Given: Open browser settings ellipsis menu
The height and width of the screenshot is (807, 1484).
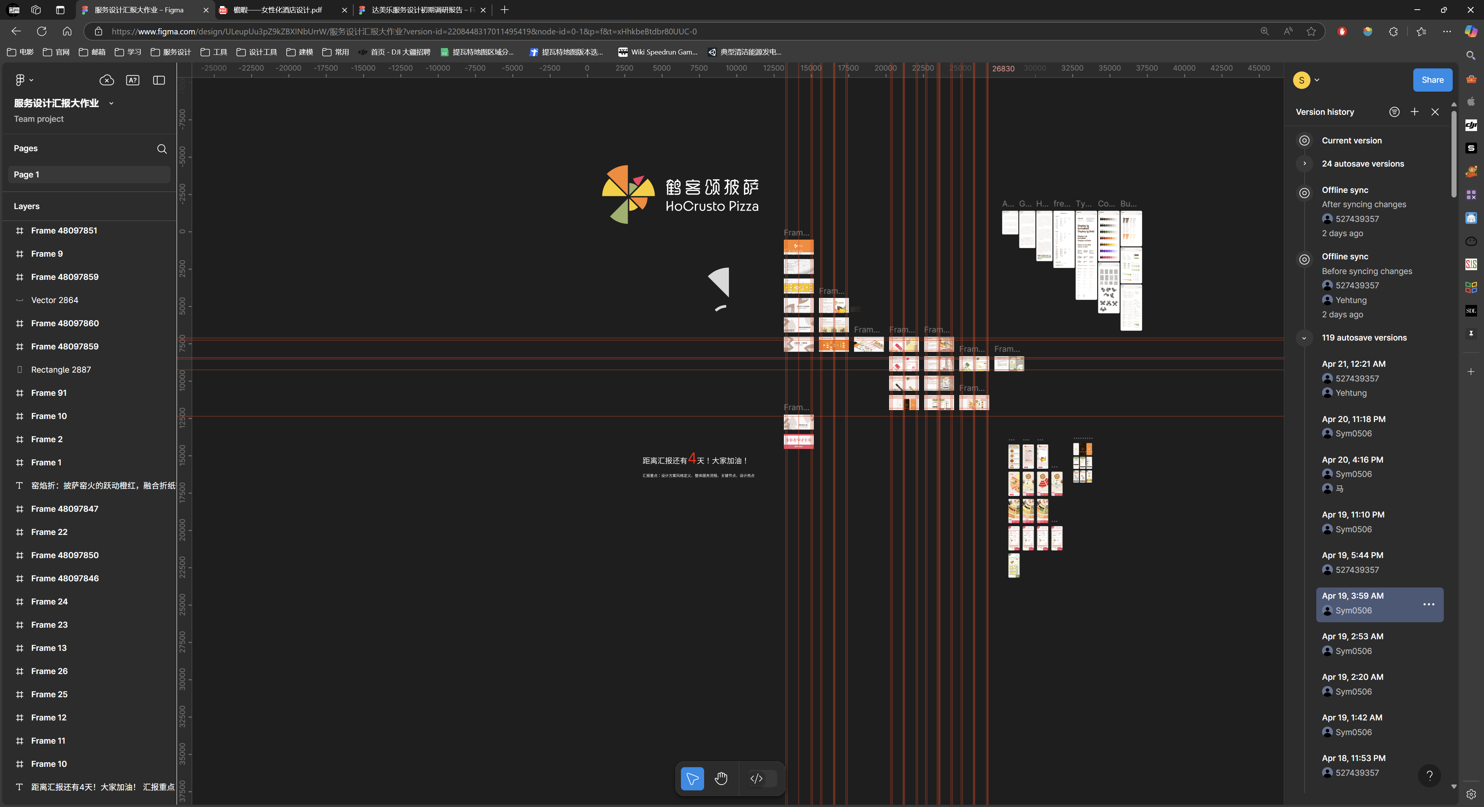Looking at the screenshot, I should [1447, 31].
